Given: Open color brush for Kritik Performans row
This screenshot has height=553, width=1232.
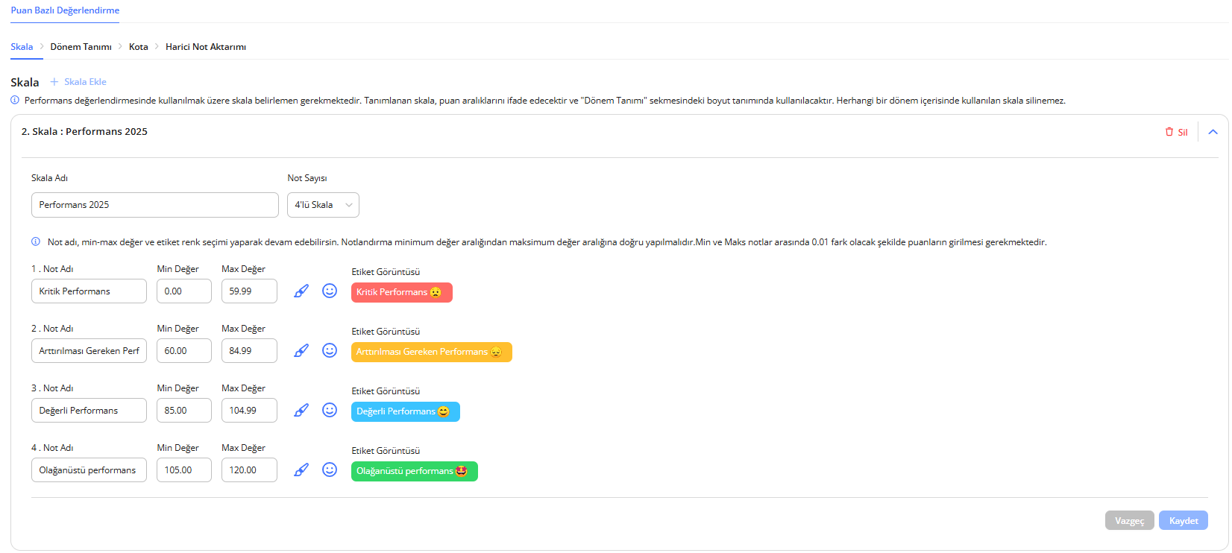Looking at the screenshot, I should pyautogui.click(x=301, y=291).
